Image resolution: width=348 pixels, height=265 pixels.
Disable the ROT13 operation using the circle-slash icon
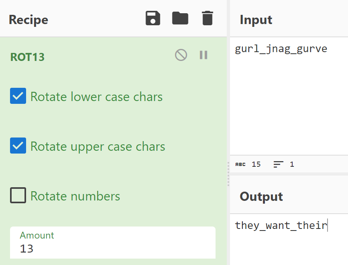181,55
